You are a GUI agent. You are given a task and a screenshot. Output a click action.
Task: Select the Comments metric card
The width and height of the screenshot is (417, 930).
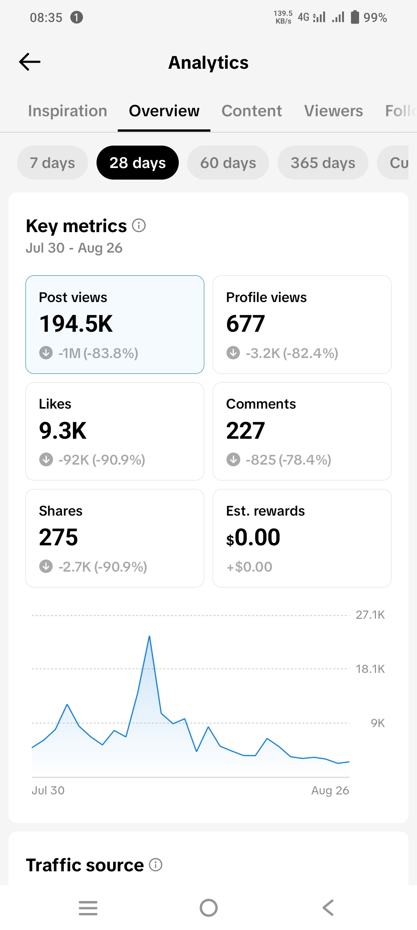coord(302,431)
